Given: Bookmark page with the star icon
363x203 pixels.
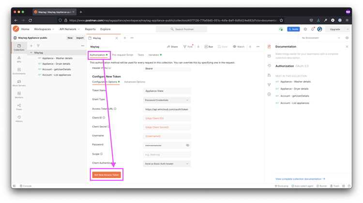Looking at the screenshot, I should [281, 20].
